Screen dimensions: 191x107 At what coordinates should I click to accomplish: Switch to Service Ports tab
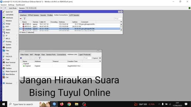51,55
